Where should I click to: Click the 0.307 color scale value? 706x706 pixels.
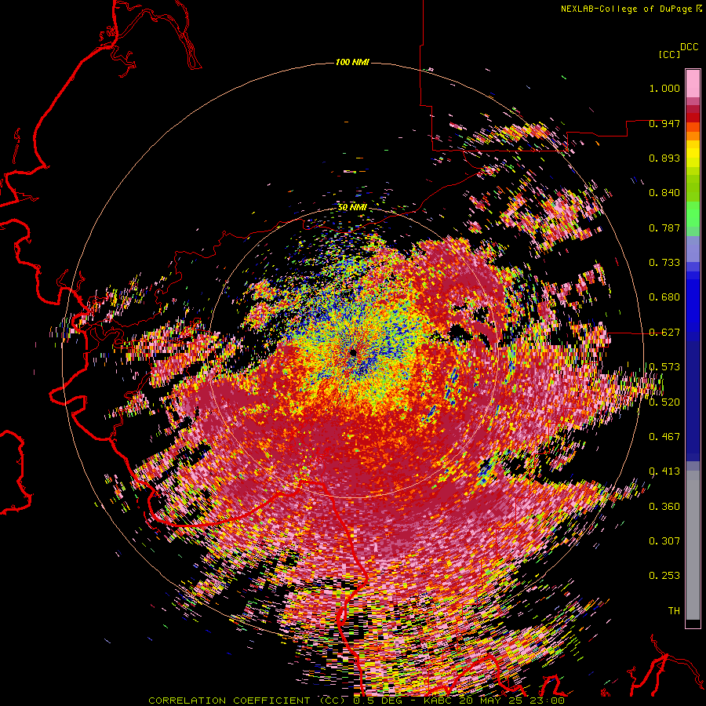click(664, 541)
